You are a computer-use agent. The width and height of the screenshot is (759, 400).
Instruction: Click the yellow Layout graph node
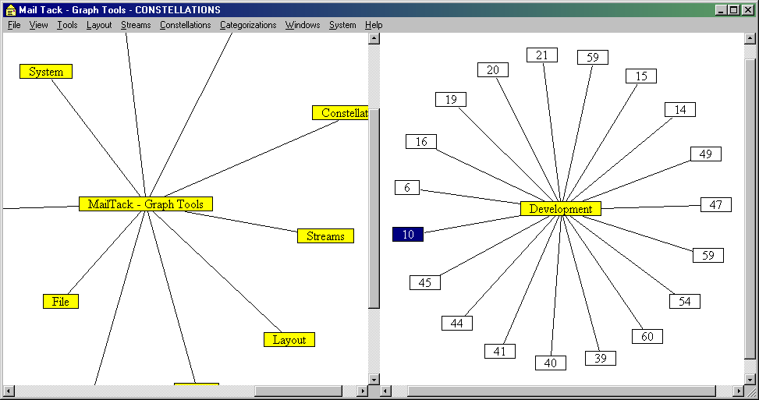[x=289, y=340]
